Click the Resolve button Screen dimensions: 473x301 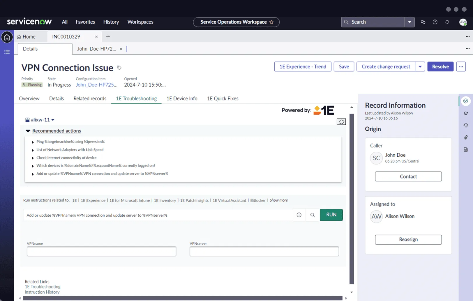440,66
